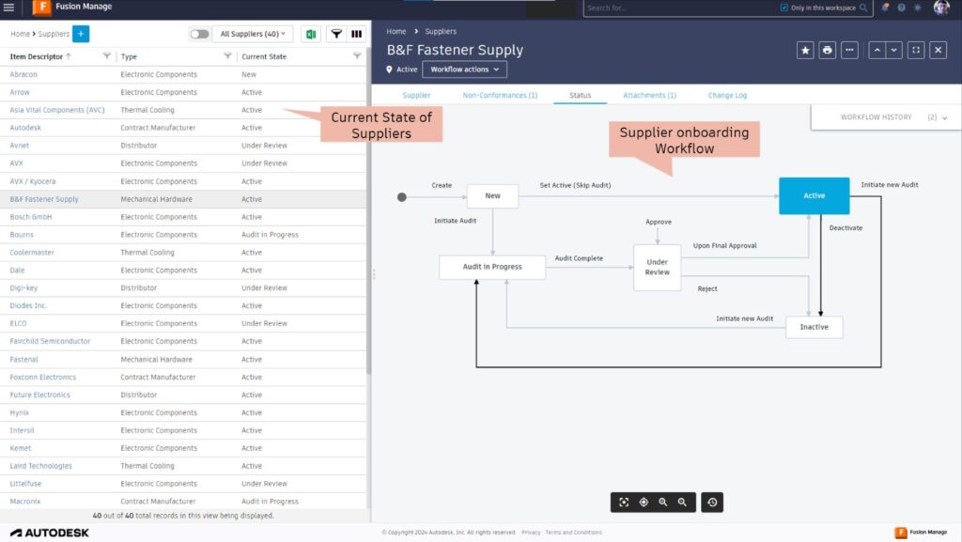This screenshot has width=962, height=542.
Task: Open the Foxconn Electronics record
Action: click(x=43, y=377)
